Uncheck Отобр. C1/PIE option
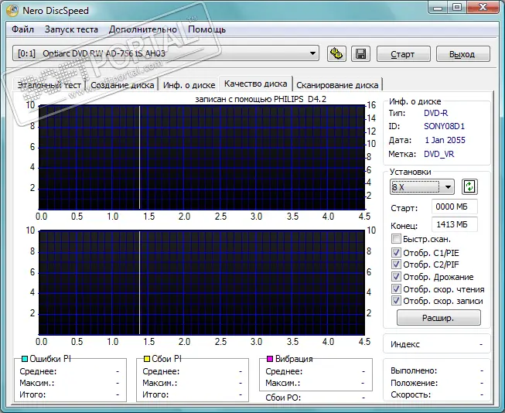Image resolution: width=505 pixels, height=413 pixels. pos(397,253)
